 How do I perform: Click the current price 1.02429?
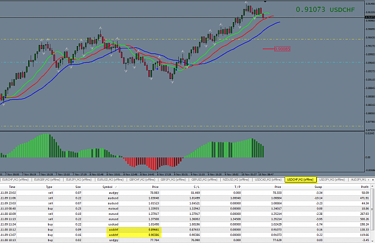tap(276, 224)
